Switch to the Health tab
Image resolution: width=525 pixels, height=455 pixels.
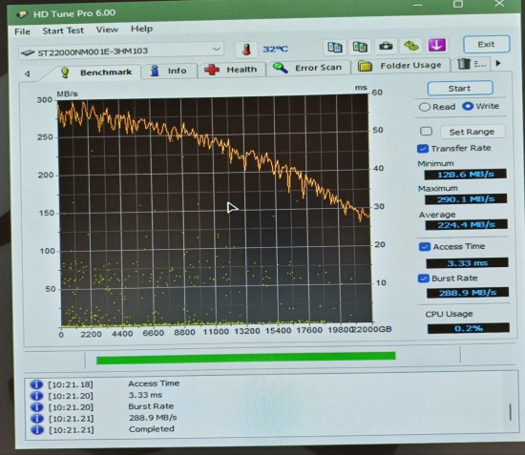tap(232, 70)
